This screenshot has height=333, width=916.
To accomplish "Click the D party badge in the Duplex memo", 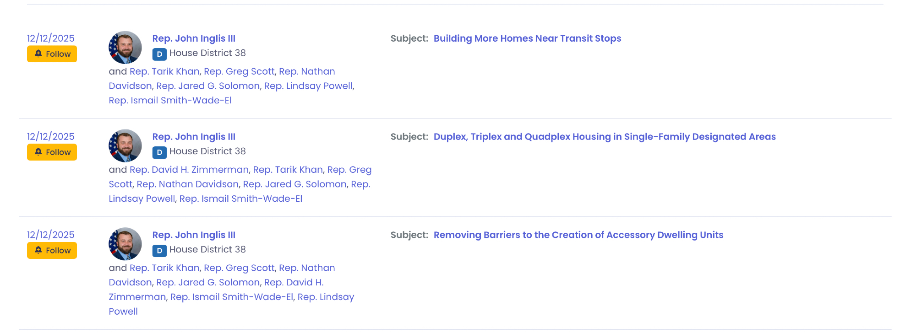I will 159,153.
